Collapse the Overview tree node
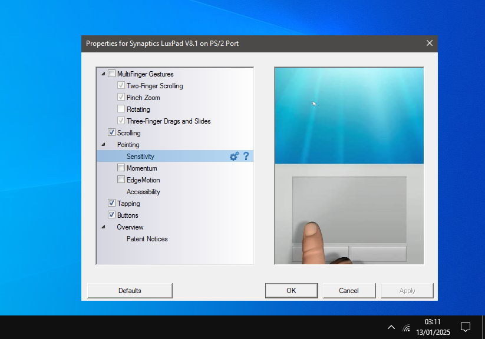The image size is (485, 339). coord(103,227)
